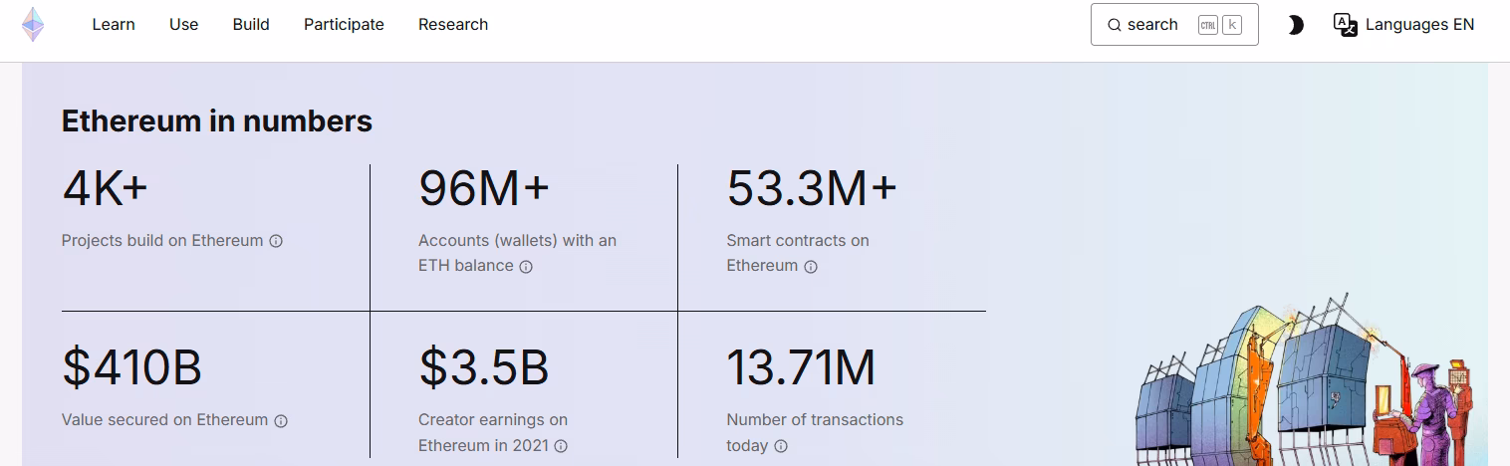Expand the Use navigation menu
Viewport: 1510px width, 466px height.
tap(184, 25)
